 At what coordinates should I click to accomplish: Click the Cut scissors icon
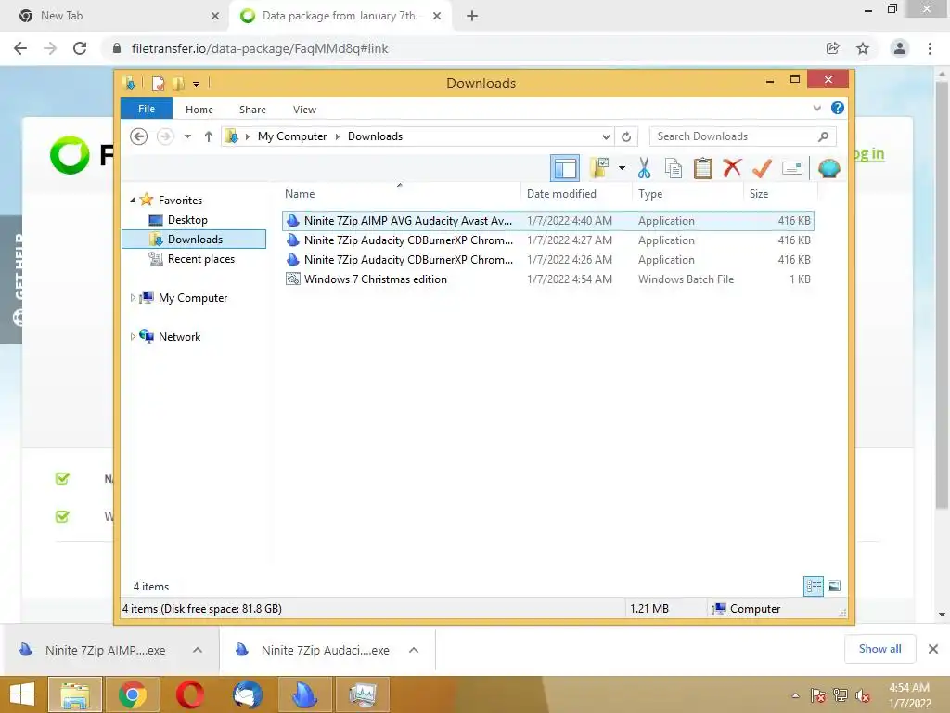644,168
